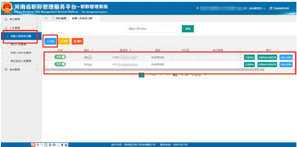
Task: Click 设置角色 in the 朱 row
Action: click(x=250, y=65)
